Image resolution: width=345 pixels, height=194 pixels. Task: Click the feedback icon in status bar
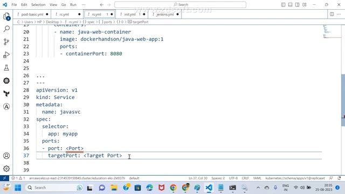coord(331,178)
